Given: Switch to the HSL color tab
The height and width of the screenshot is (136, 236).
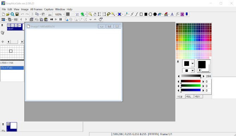Looking at the screenshot, I should tap(190, 97).
